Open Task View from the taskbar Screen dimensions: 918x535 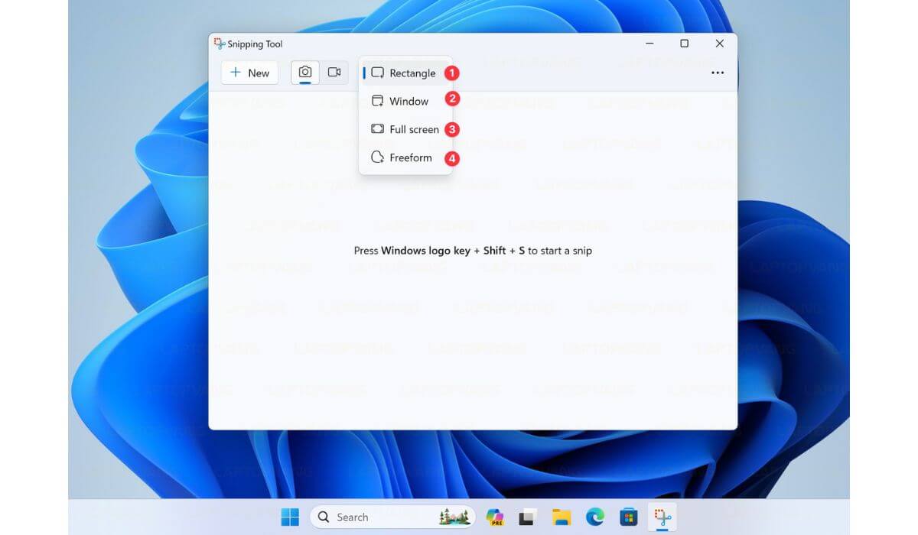point(526,517)
